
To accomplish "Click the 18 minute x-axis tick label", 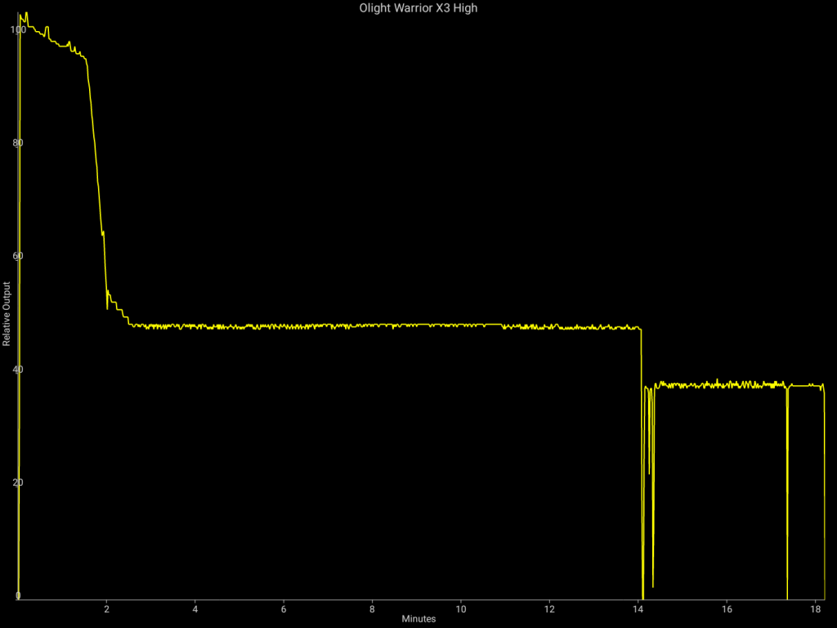I will (815, 608).
